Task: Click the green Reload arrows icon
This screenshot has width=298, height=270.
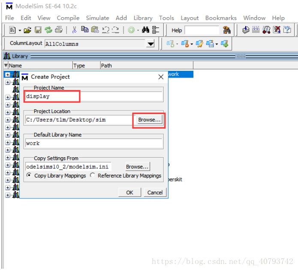Action: (x=48, y=30)
